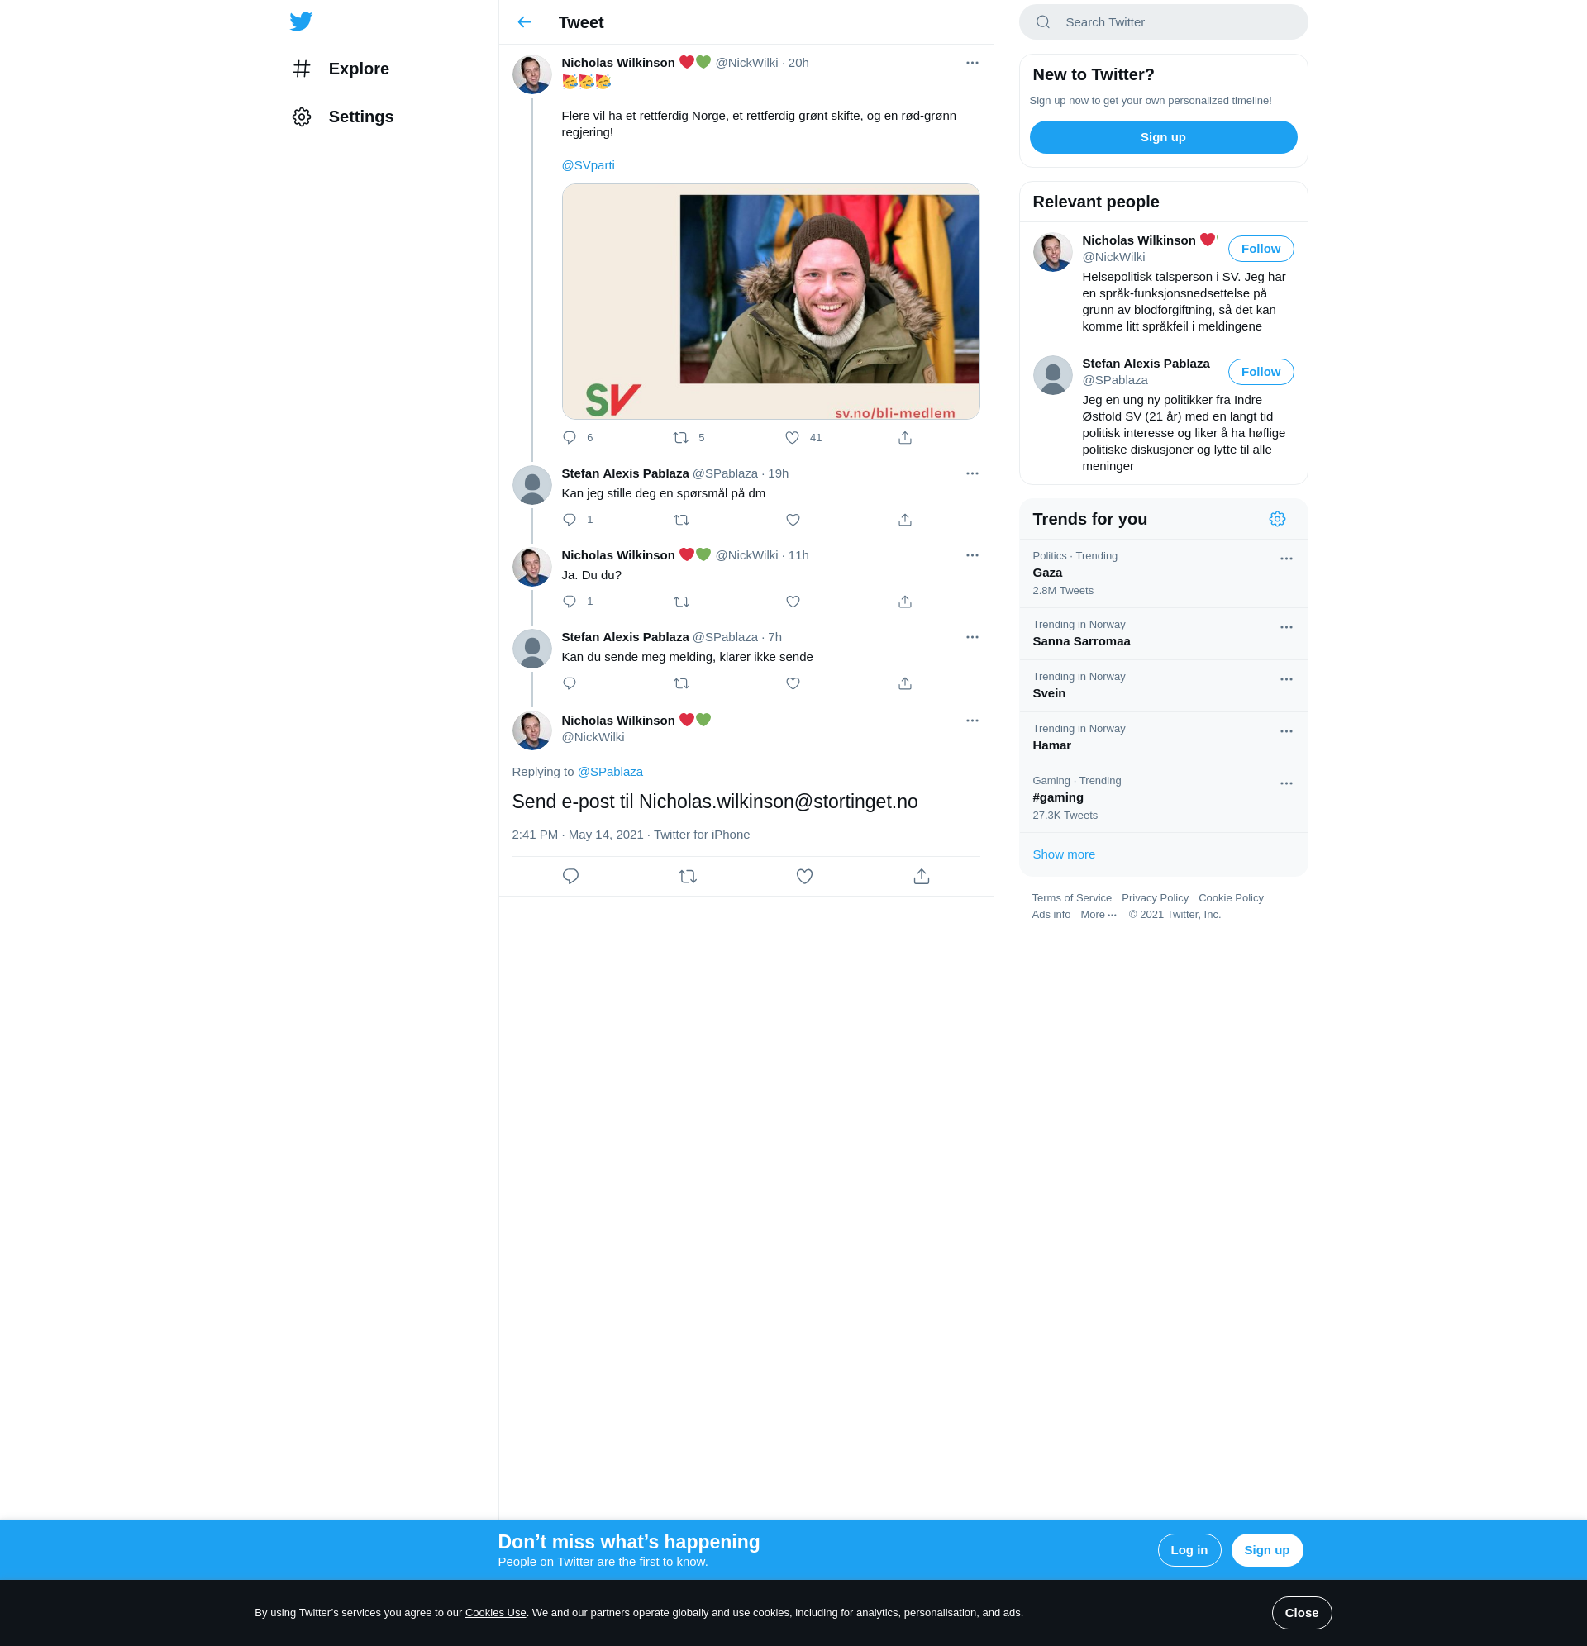Click Log in on the blue banner
1587x1646 pixels.
(x=1189, y=1549)
